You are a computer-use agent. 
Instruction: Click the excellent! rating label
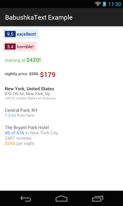point(26,34)
